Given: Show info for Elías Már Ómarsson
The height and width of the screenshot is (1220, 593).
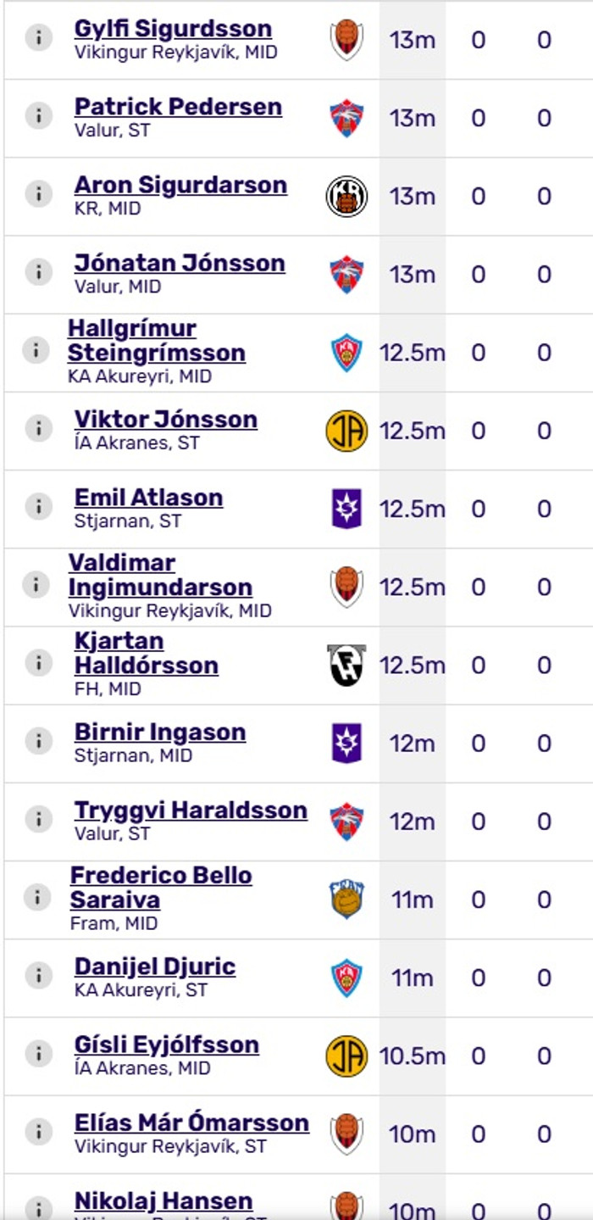Looking at the screenshot, I should (x=38, y=1132).
